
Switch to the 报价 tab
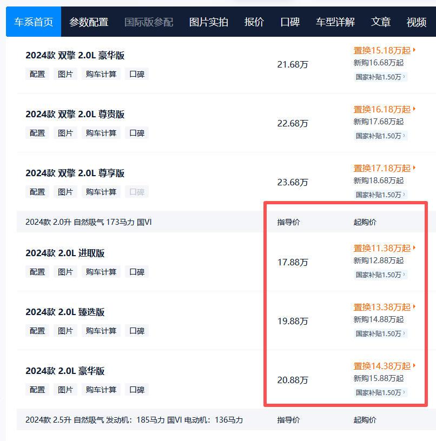click(x=254, y=22)
